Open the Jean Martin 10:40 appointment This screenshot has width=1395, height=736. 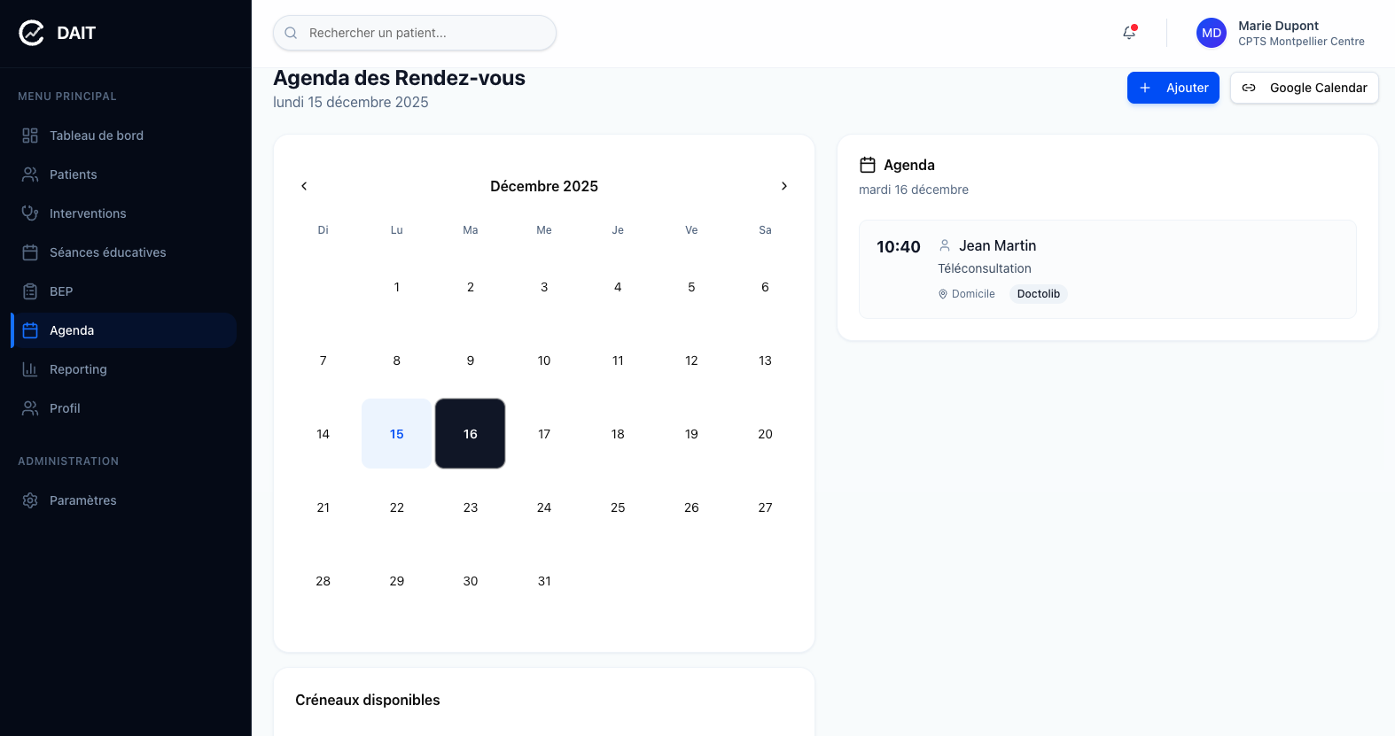click(x=1107, y=268)
